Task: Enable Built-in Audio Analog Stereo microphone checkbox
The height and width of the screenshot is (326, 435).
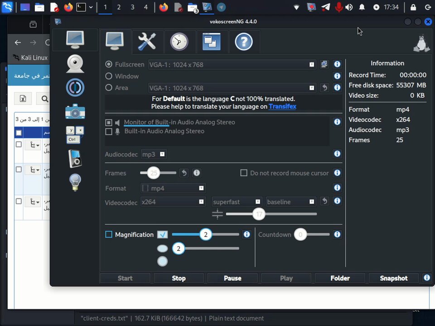Action: 109,131
